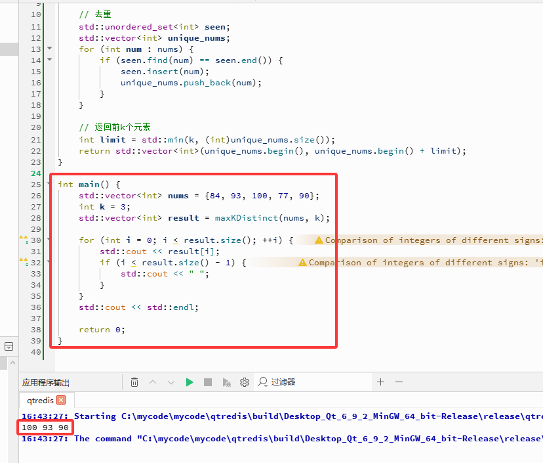
Task: Click line number 28 in gutter
Action: (36, 218)
